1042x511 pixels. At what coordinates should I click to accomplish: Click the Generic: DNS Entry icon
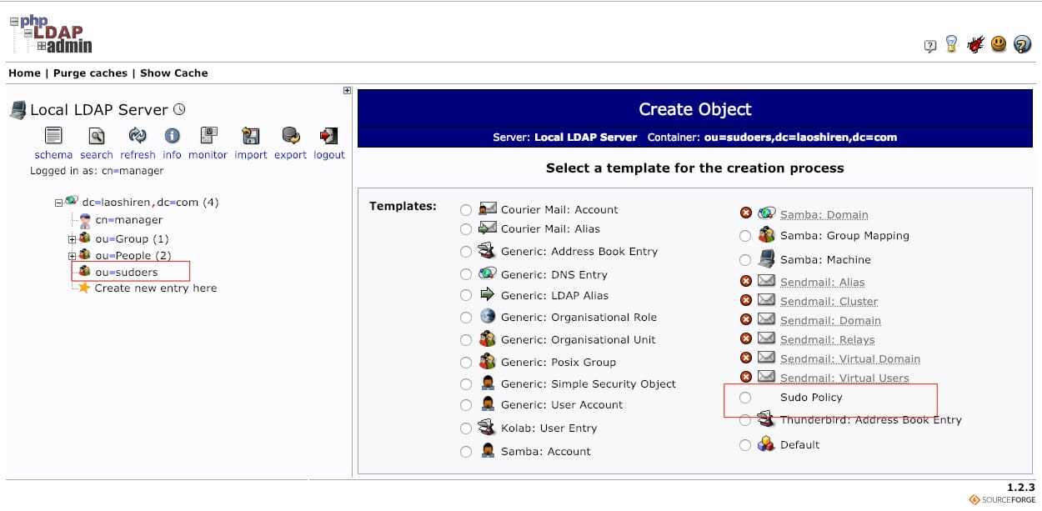488,274
